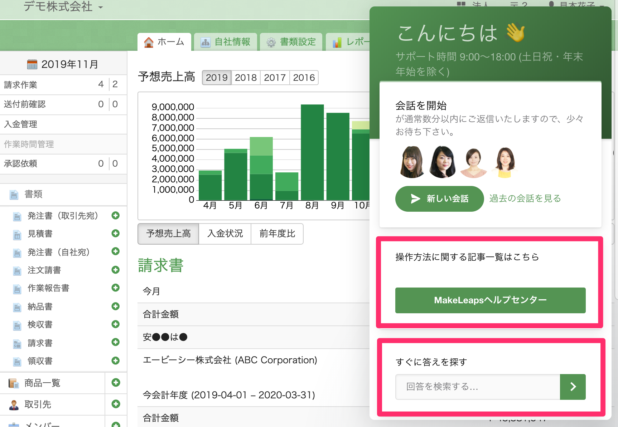The image size is (618, 427).
Task: Add a new 請求書 via plus icon
Action: (115, 342)
